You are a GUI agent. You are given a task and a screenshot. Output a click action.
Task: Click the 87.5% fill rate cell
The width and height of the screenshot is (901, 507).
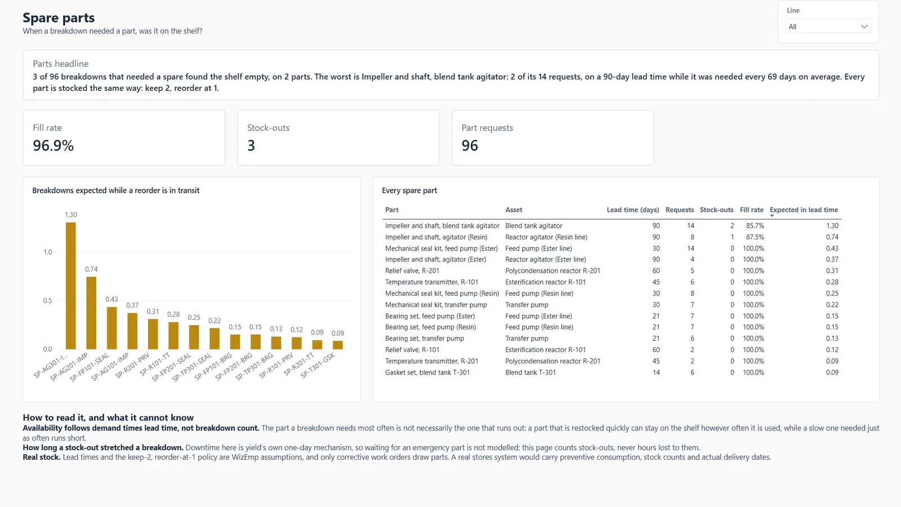(x=755, y=237)
